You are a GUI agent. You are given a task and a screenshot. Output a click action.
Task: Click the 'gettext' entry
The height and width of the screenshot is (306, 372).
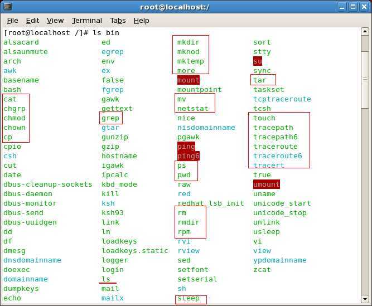tap(117, 109)
